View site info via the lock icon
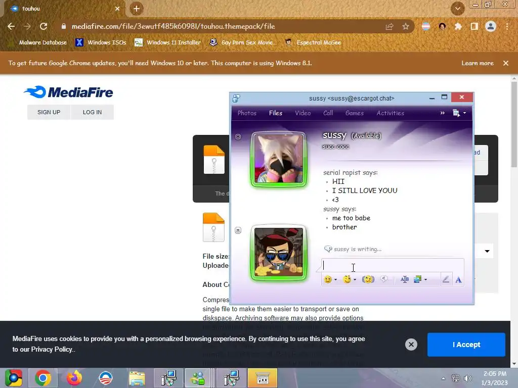 (x=64, y=26)
